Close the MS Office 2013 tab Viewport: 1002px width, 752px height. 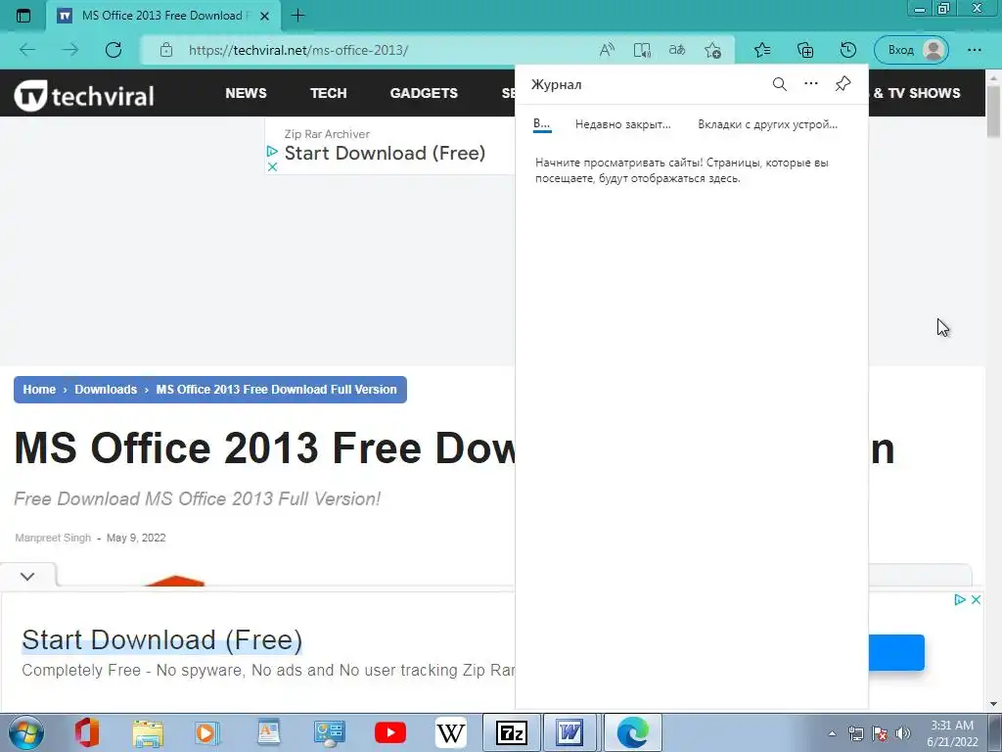pyautogui.click(x=264, y=16)
